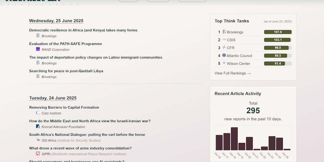324x162 pixels.
Task: Click the RAND Corporation purple logo icon
Action: [x=38, y=49]
